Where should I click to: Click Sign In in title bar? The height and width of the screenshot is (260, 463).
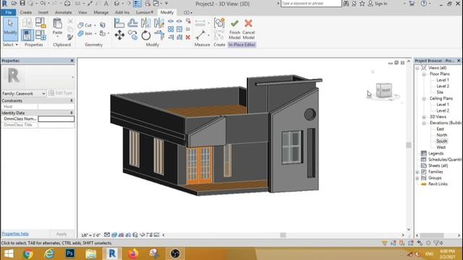point(378,4)
